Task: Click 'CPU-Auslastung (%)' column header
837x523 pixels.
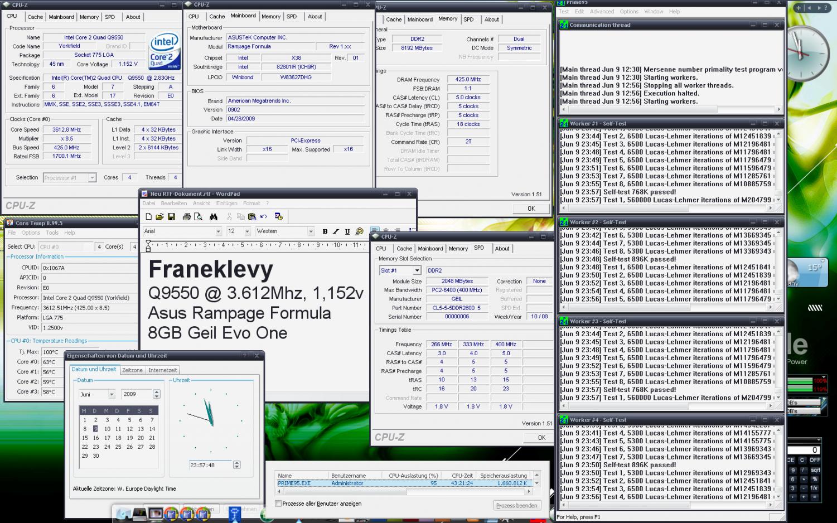Action: [x=413, y=476]
